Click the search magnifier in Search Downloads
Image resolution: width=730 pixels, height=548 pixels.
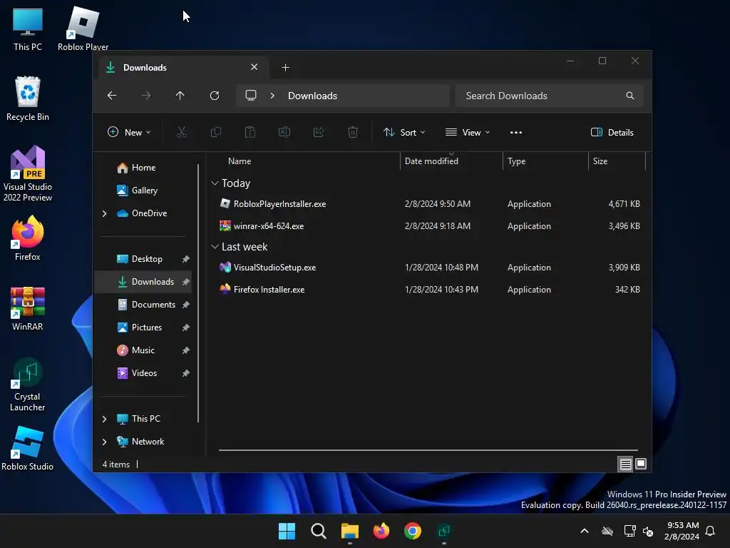[x=630, y=96]
